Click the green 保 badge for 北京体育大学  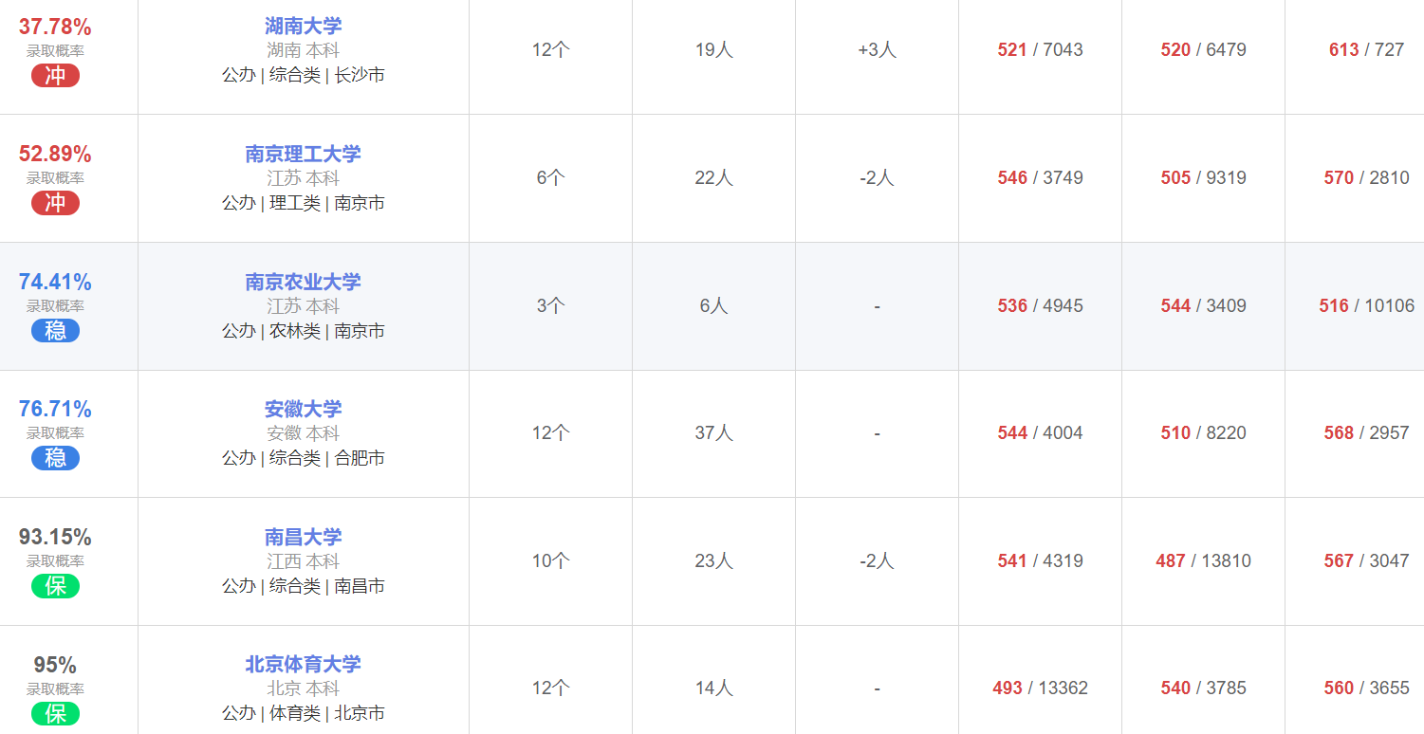coord(55,713)
